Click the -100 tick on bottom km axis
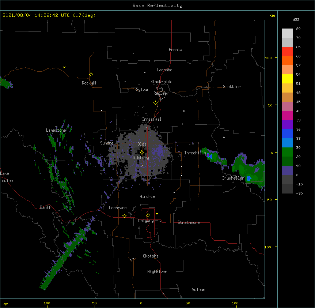This screenshot has width=315, height=308. pyautogui.click(x=46, y=303)
